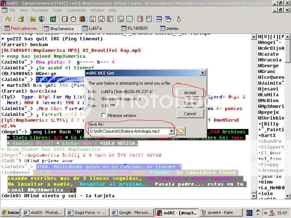Image resolution: width=291 pixels, height=218 pixels.
Task: Click the DCC Send file icon
Action: pyautogui.click(x=93, y=19)
